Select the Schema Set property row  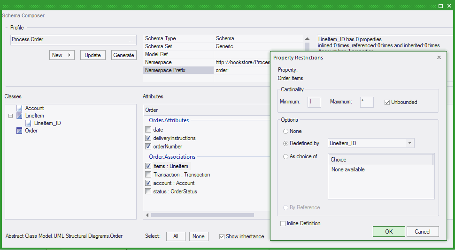178,46
